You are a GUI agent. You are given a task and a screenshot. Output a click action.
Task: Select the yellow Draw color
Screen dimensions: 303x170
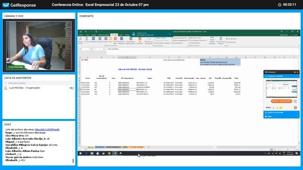(x=281, y=108)
